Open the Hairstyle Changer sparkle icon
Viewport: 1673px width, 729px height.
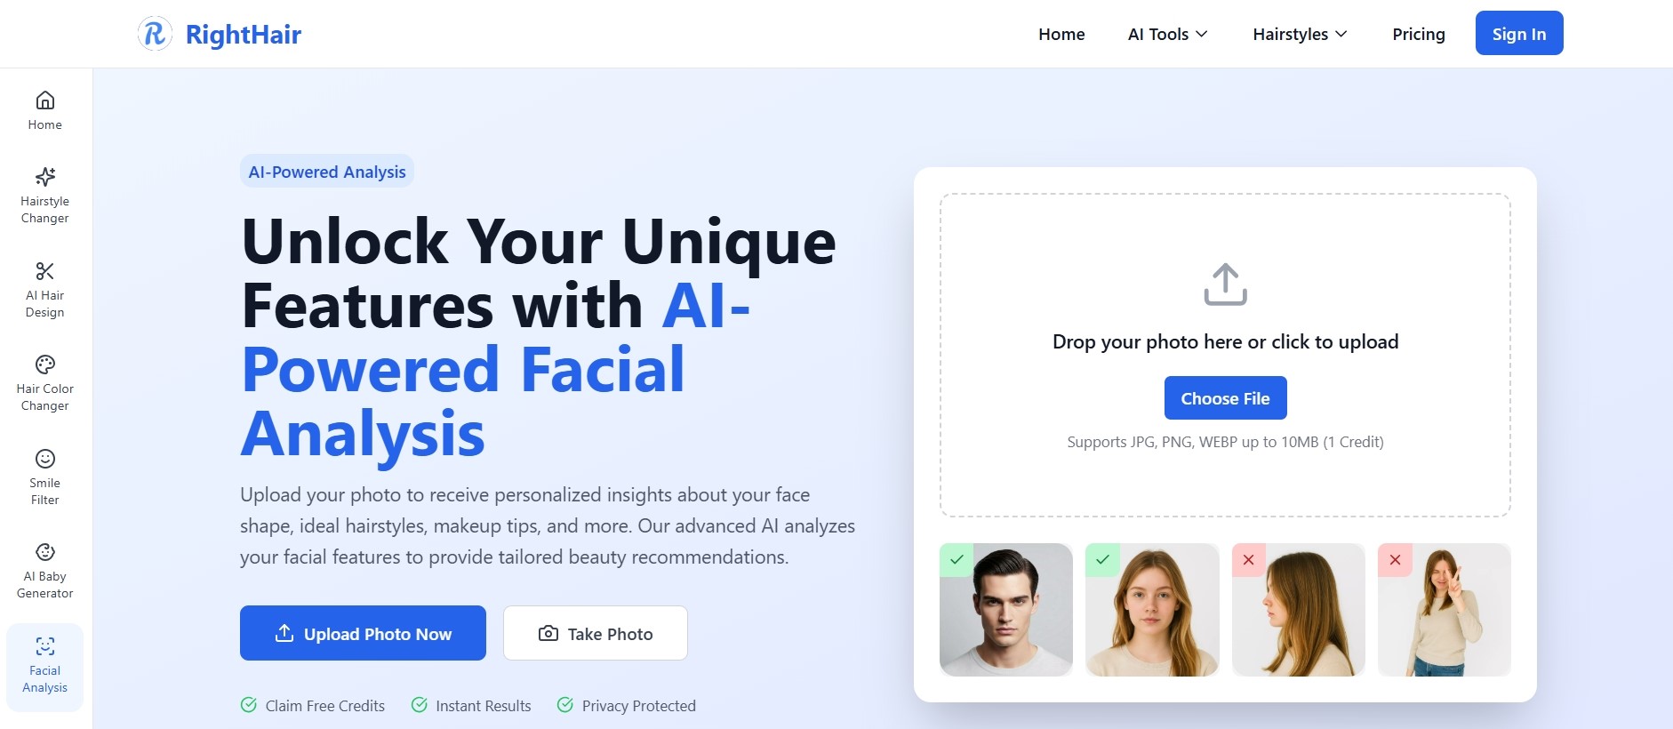click(44, 177)
